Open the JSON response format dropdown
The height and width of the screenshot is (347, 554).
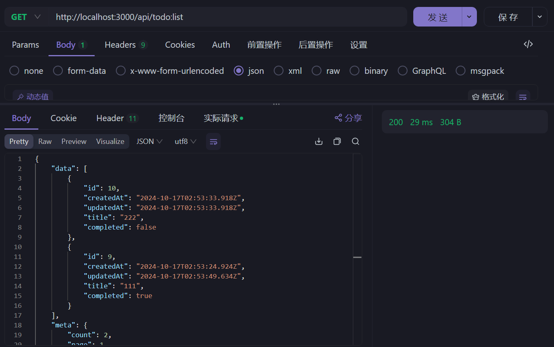[149, 141]
